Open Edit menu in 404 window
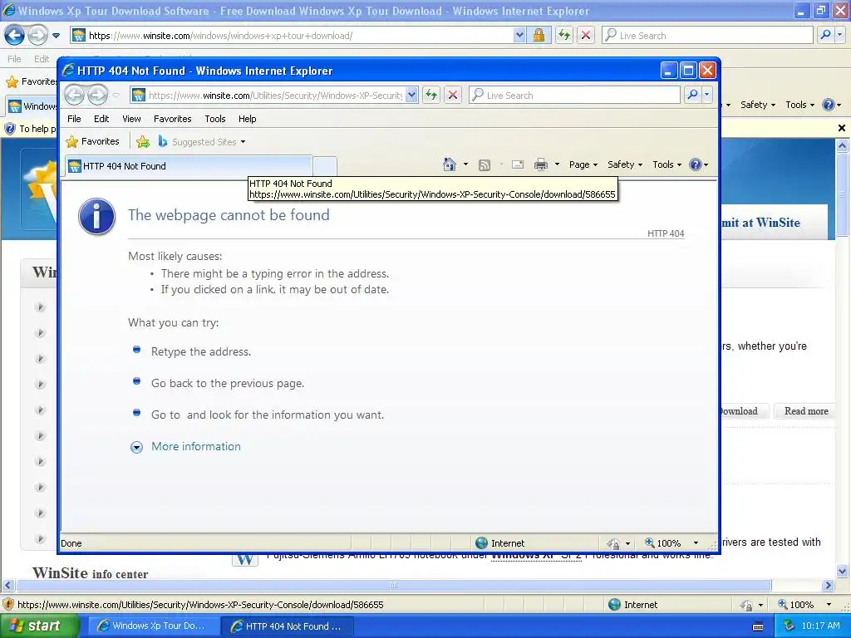This screenshot has height=638, width=851. coord(101,119)
